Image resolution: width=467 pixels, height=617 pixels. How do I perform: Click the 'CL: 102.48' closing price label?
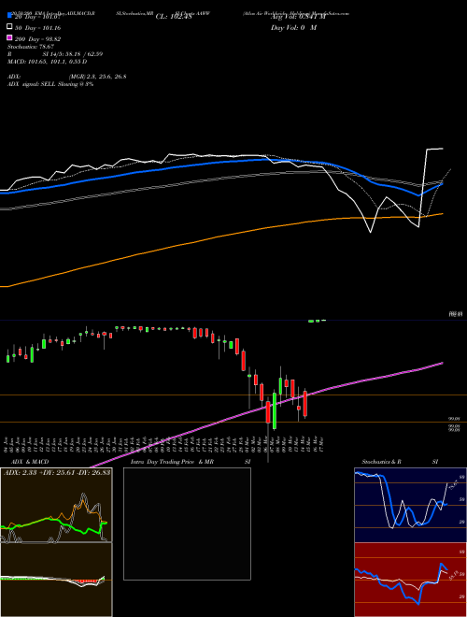[174, 17]
